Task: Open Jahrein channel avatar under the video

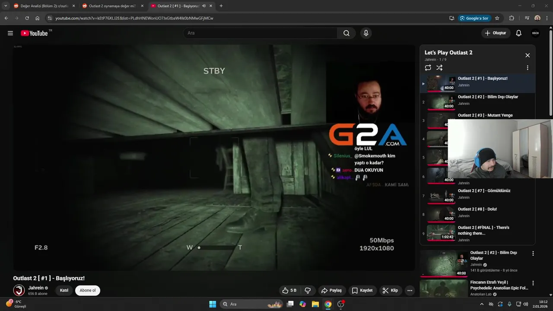Action: [x=19, y=290]
